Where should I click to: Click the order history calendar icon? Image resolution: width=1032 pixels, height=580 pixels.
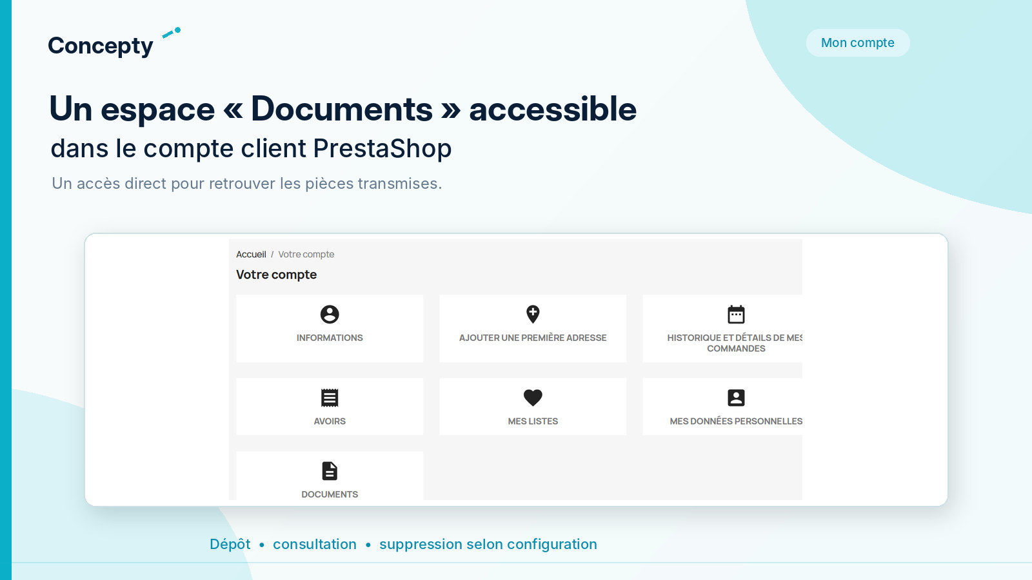[736, 314]
